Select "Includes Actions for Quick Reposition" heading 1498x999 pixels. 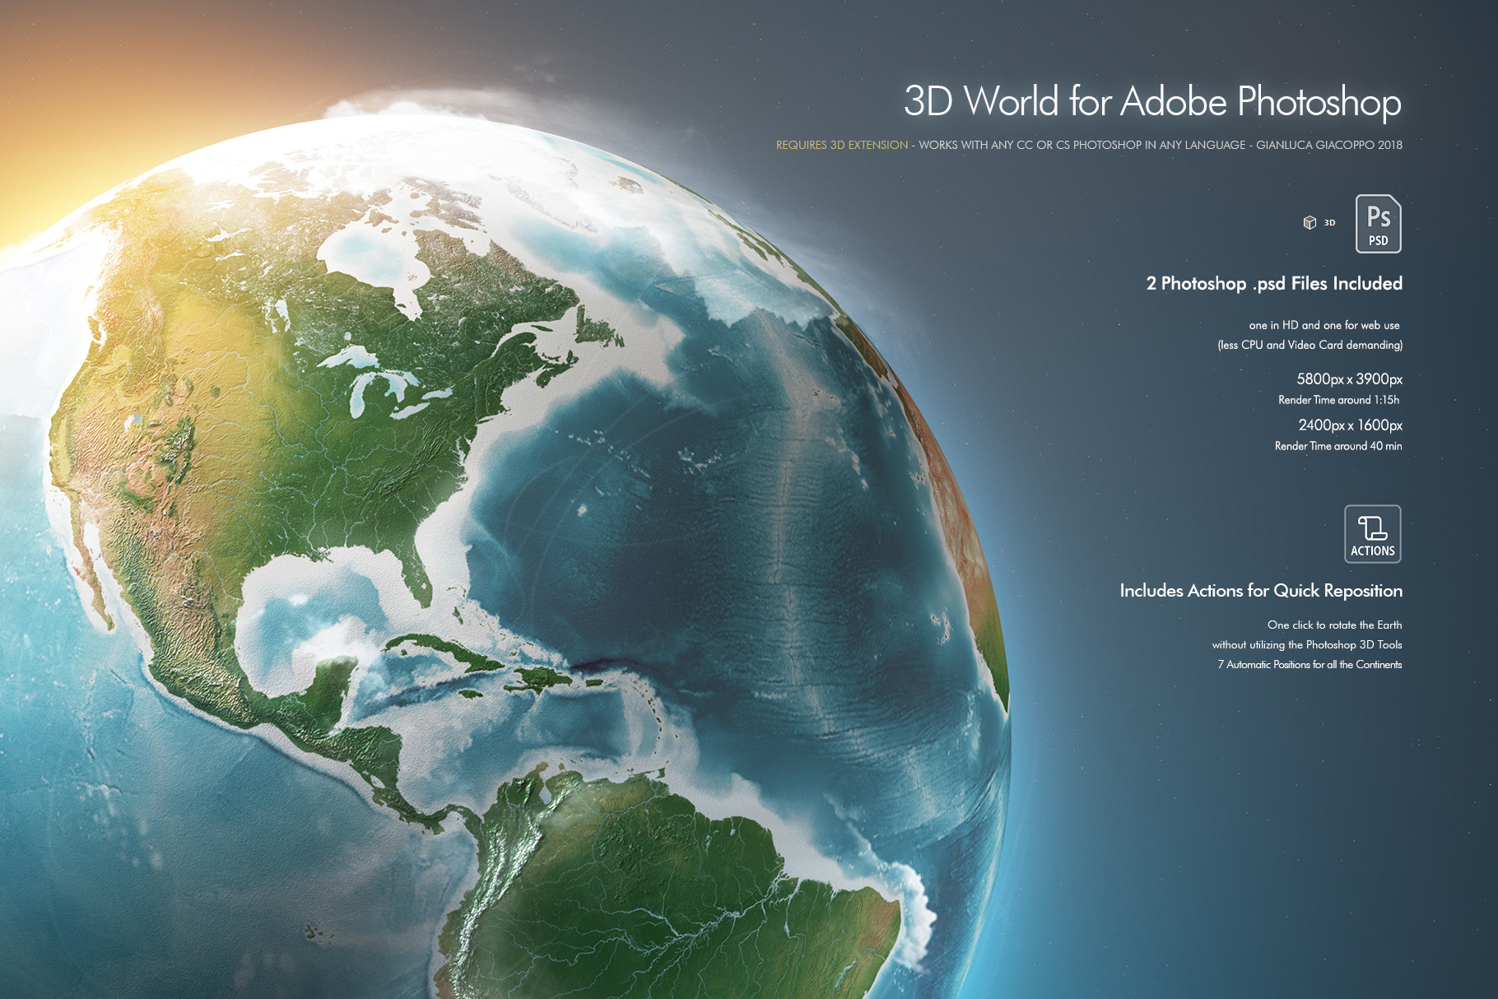click(x=1260, y=591)
